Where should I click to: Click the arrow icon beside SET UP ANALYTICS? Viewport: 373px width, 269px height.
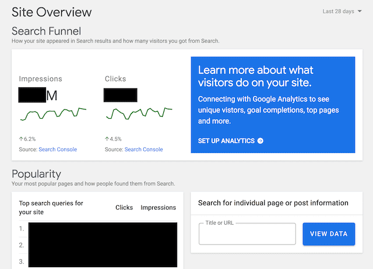coord(261,141)
